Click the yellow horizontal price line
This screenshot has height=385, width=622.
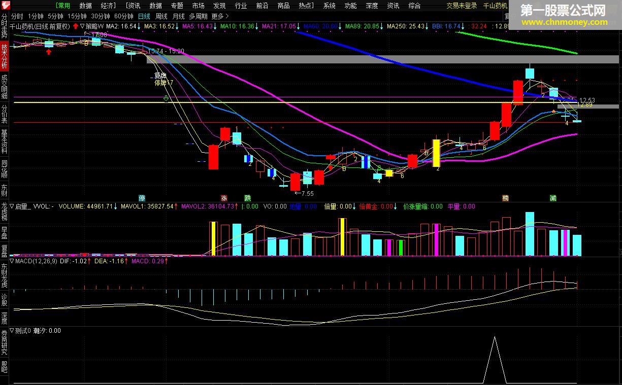click(x=294, y=102)
